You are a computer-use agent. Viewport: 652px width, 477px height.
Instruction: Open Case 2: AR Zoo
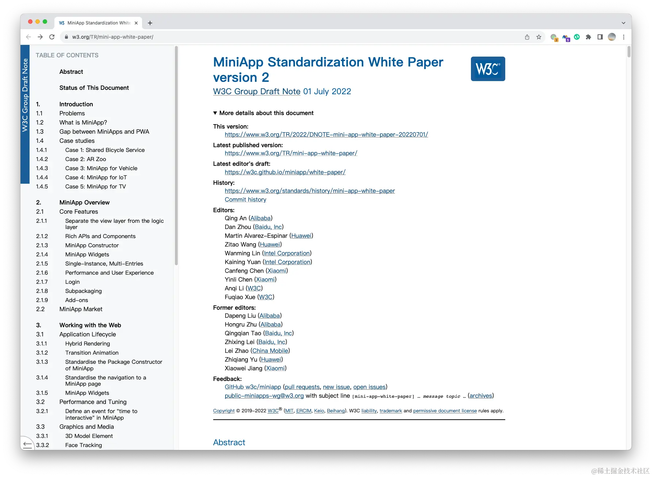point(86,159)
